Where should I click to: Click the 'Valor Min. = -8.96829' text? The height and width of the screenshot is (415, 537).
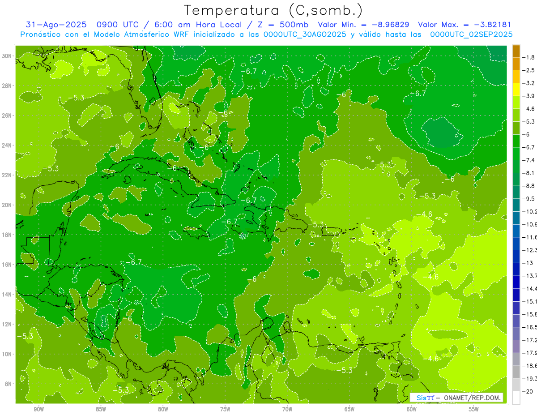(x=364, y=25)
